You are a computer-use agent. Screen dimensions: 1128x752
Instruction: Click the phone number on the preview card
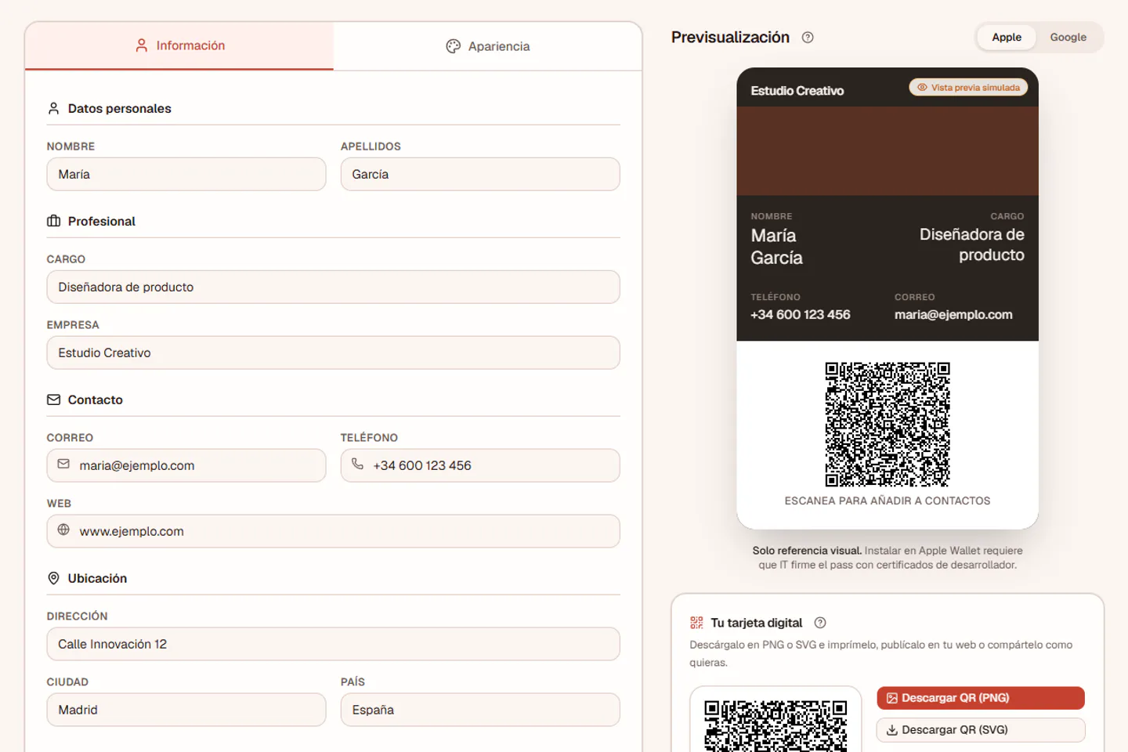click(x=800, y=315)
